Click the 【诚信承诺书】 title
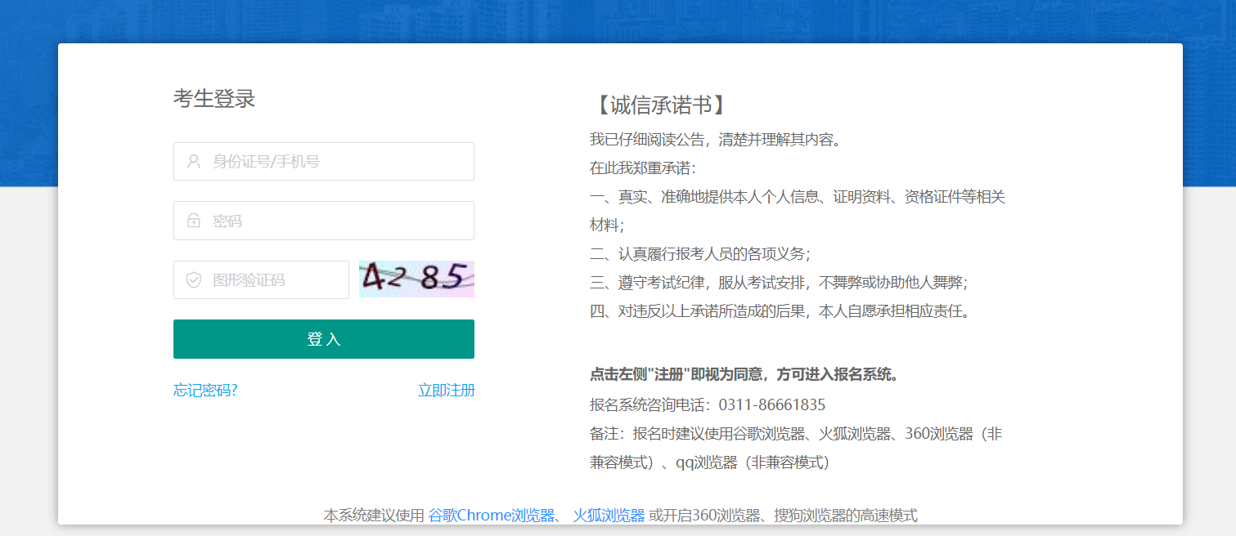Image resolution: width=1236 pixels, height=536 pixels. [659, 105]
